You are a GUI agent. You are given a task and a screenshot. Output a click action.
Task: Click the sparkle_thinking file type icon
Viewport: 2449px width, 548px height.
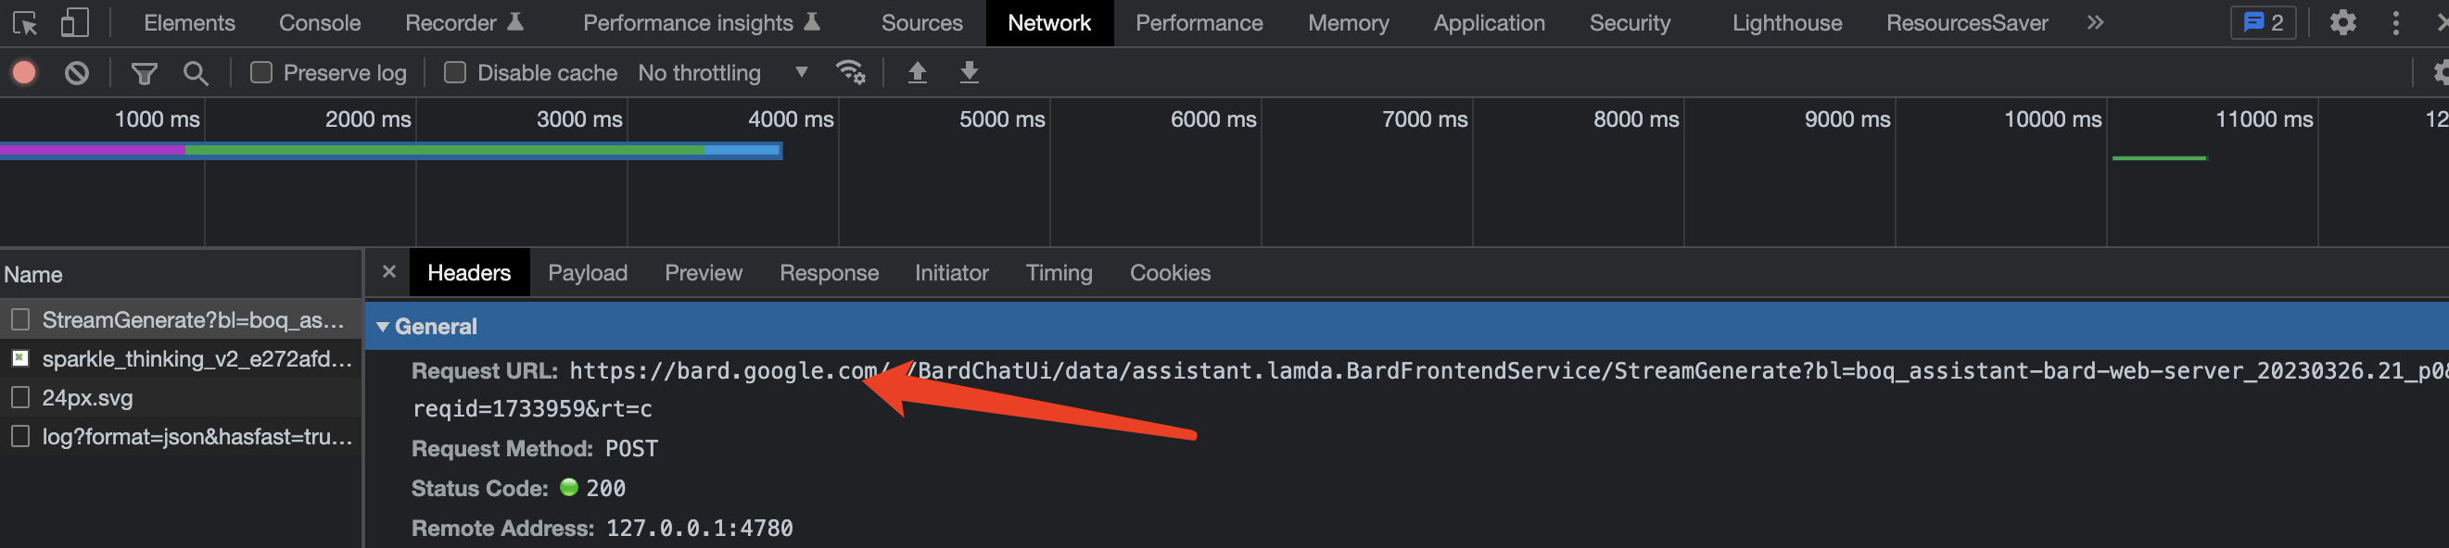coord(20,359)
